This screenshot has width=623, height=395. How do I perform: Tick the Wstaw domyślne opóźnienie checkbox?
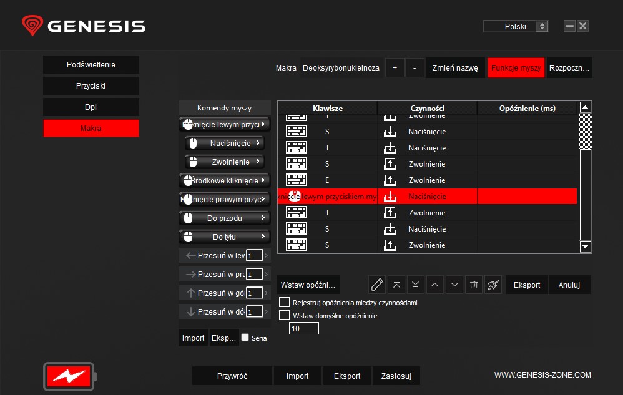[285, 316]
